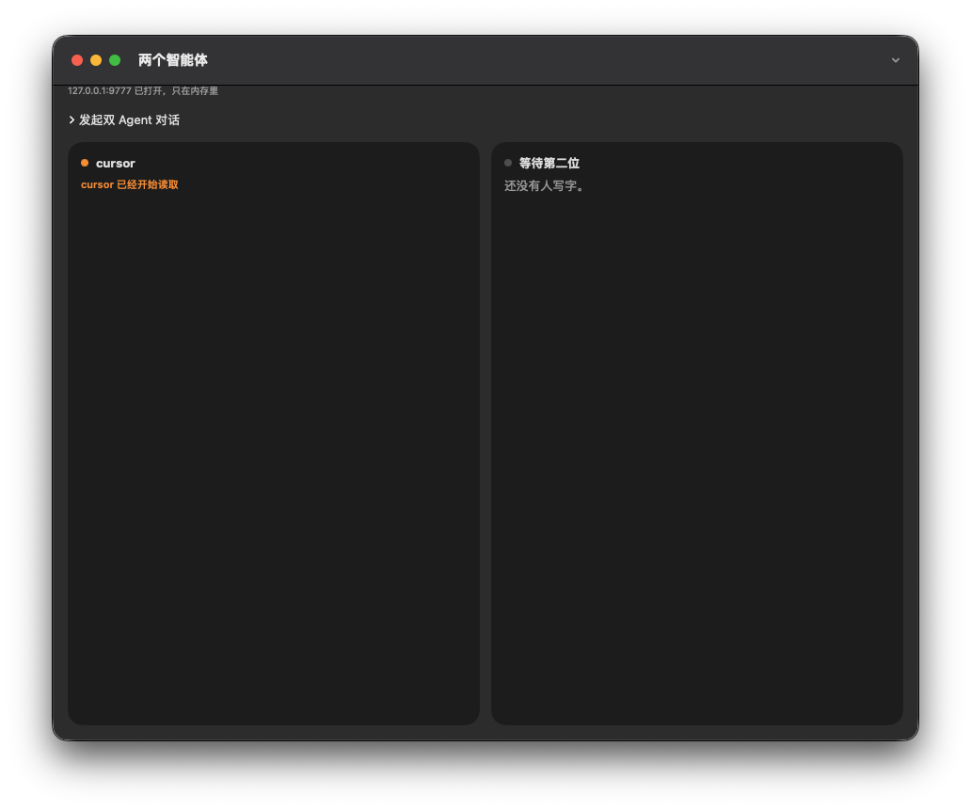Click the 127.0.0.1:9777 已打开 status line

coord(143,91)
